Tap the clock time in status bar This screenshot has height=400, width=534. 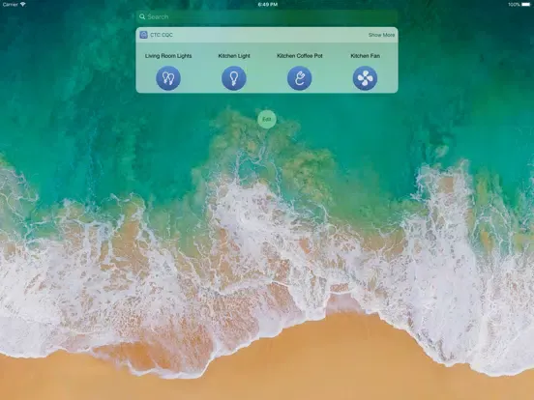click(267, 5)
